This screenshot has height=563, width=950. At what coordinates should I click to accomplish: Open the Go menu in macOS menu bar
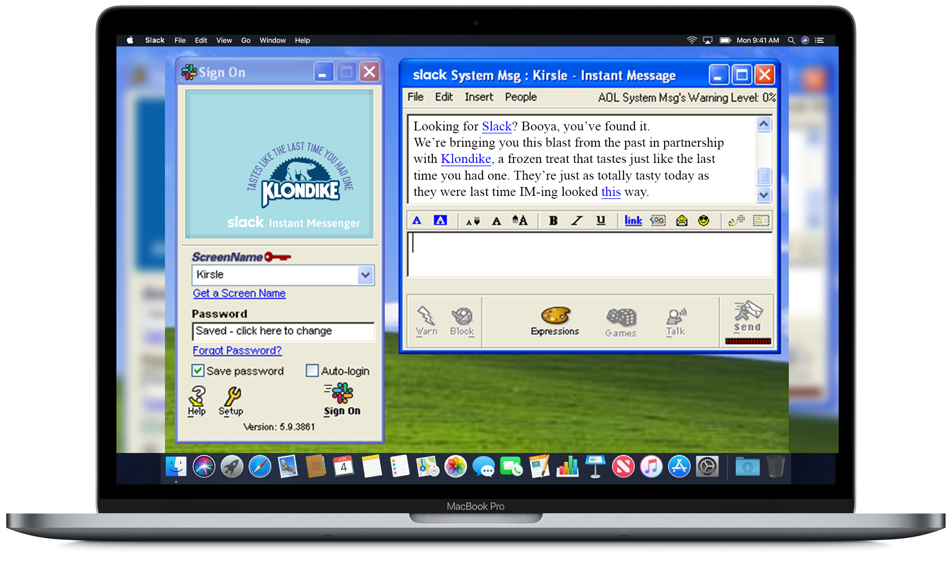[246, 40]
